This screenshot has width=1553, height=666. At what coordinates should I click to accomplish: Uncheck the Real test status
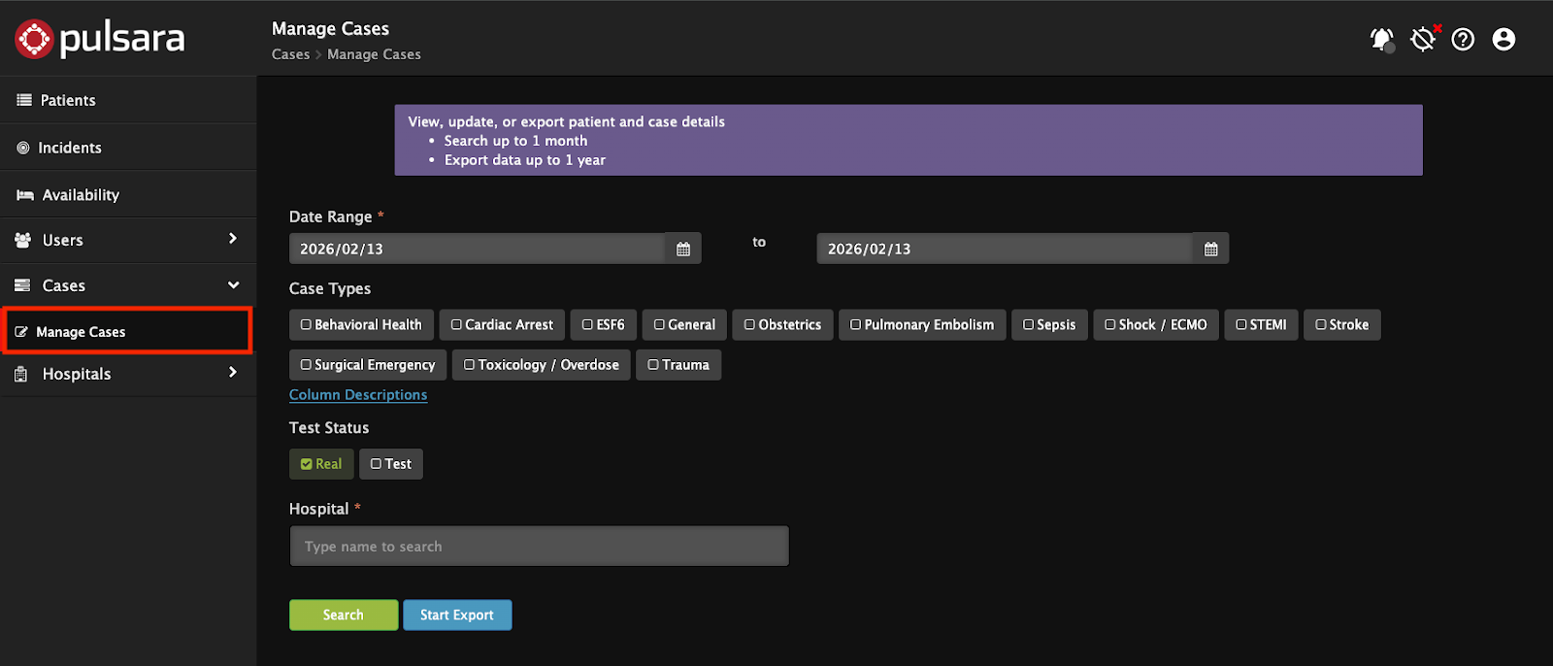(x=321, y=464)
